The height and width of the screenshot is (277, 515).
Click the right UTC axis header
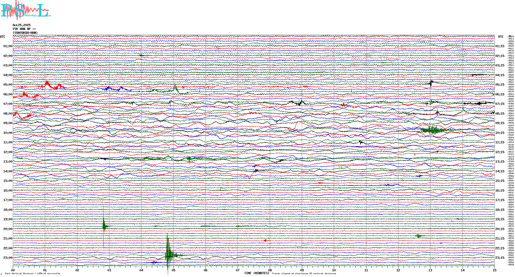[501, 37]
